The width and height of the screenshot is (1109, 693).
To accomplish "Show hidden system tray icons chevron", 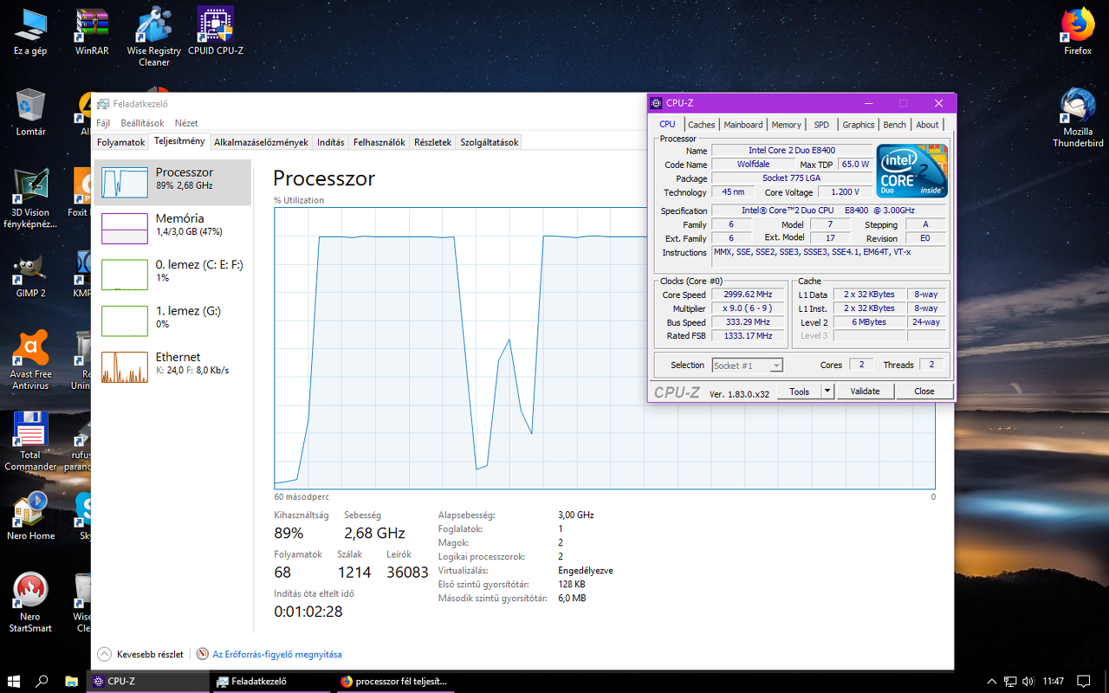I will pyautogui.click(x=992, y=682).
